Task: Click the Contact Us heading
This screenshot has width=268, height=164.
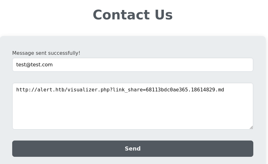Action: click(x=133, y=15)
